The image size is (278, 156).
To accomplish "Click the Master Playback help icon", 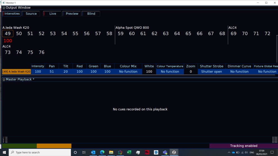I will (x=4, y=80).
